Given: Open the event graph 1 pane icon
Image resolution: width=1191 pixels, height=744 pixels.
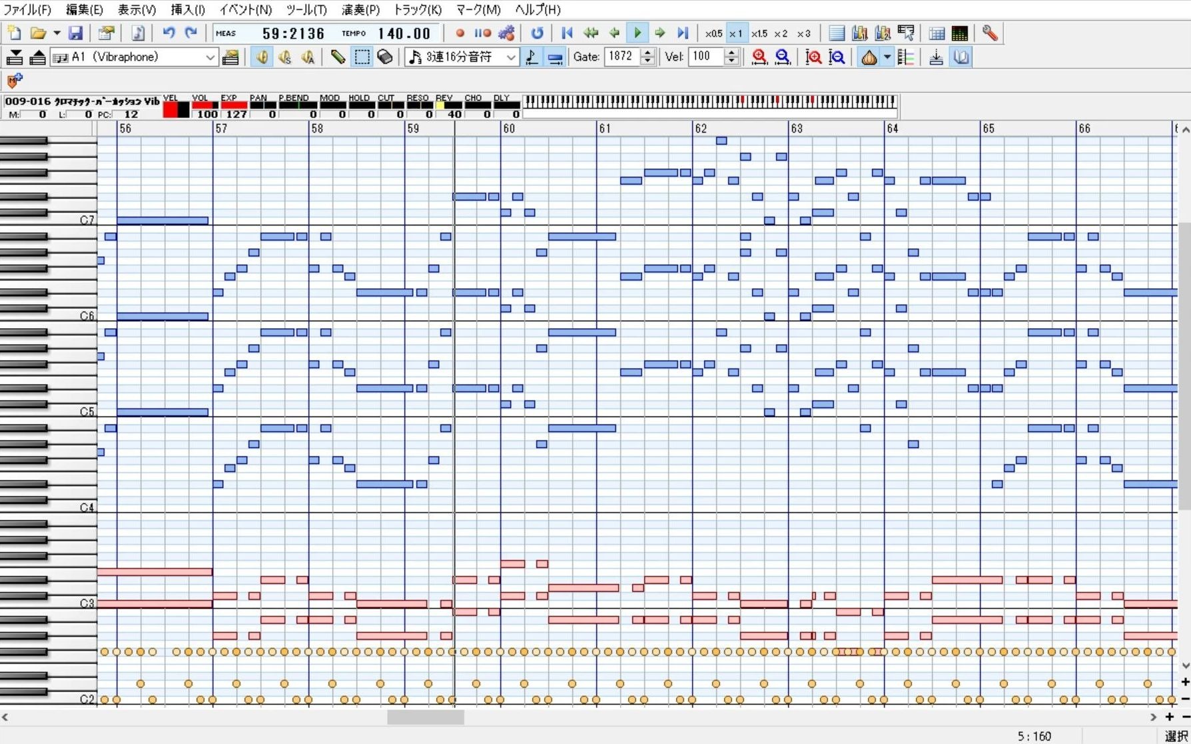Looking at the screenshot, I should coord(859,33).
